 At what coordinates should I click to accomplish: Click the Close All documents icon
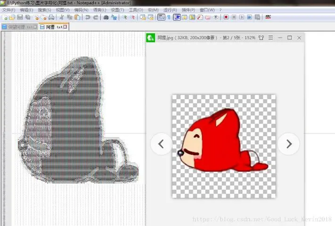tap(44, 17)
